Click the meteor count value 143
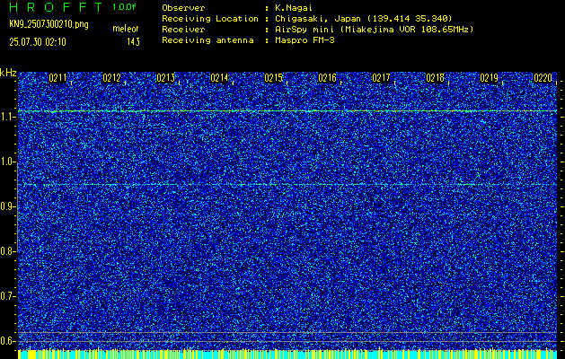This screenshot has width=565, height=359. pos(133,42)
